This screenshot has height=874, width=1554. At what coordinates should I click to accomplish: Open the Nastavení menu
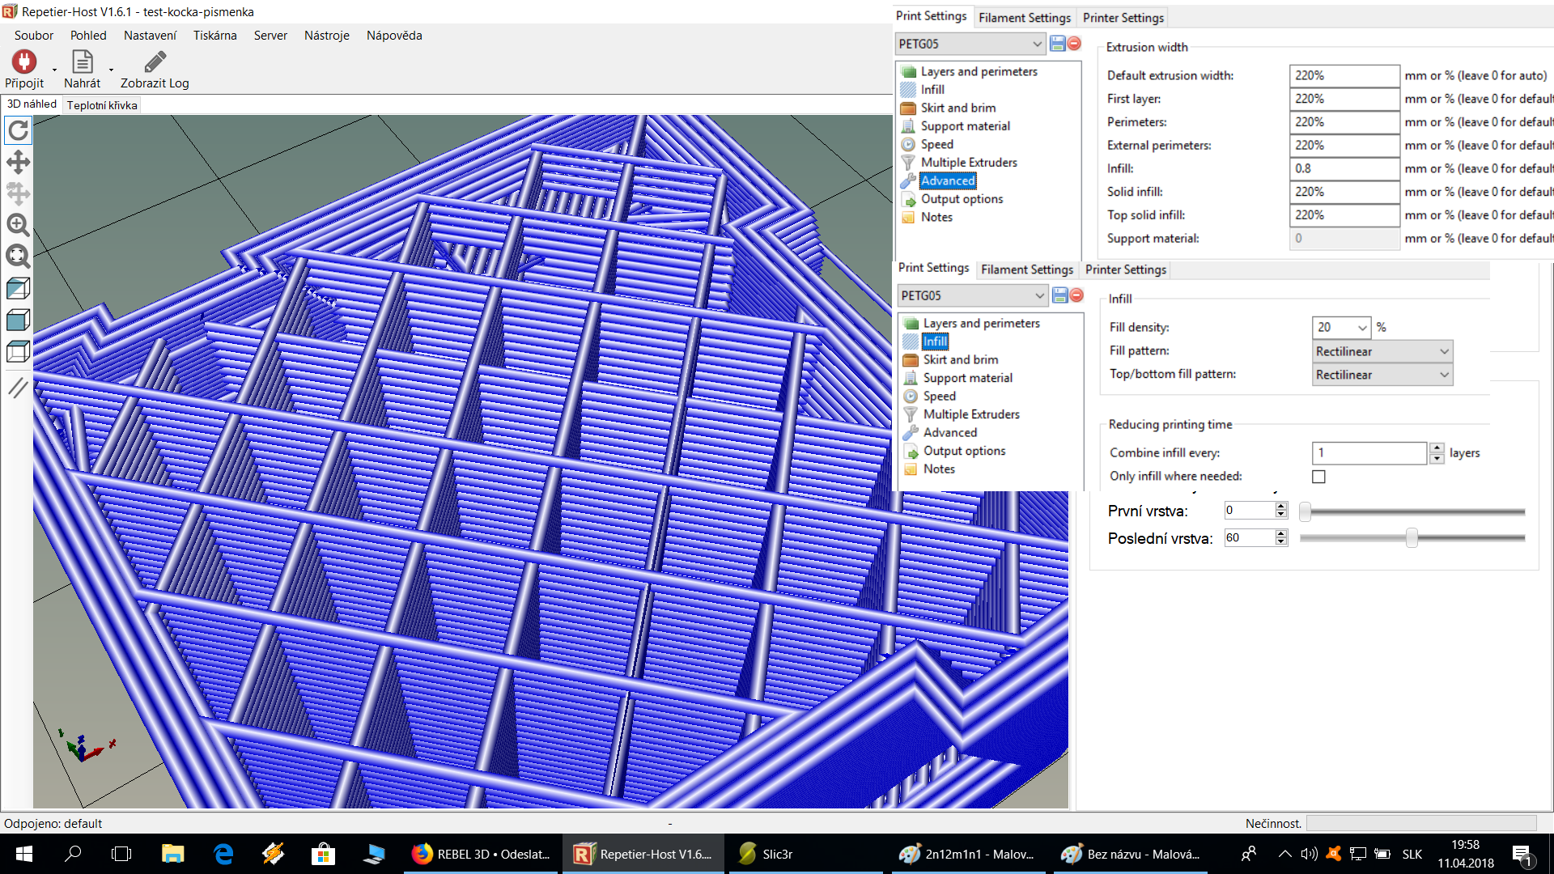150,36
